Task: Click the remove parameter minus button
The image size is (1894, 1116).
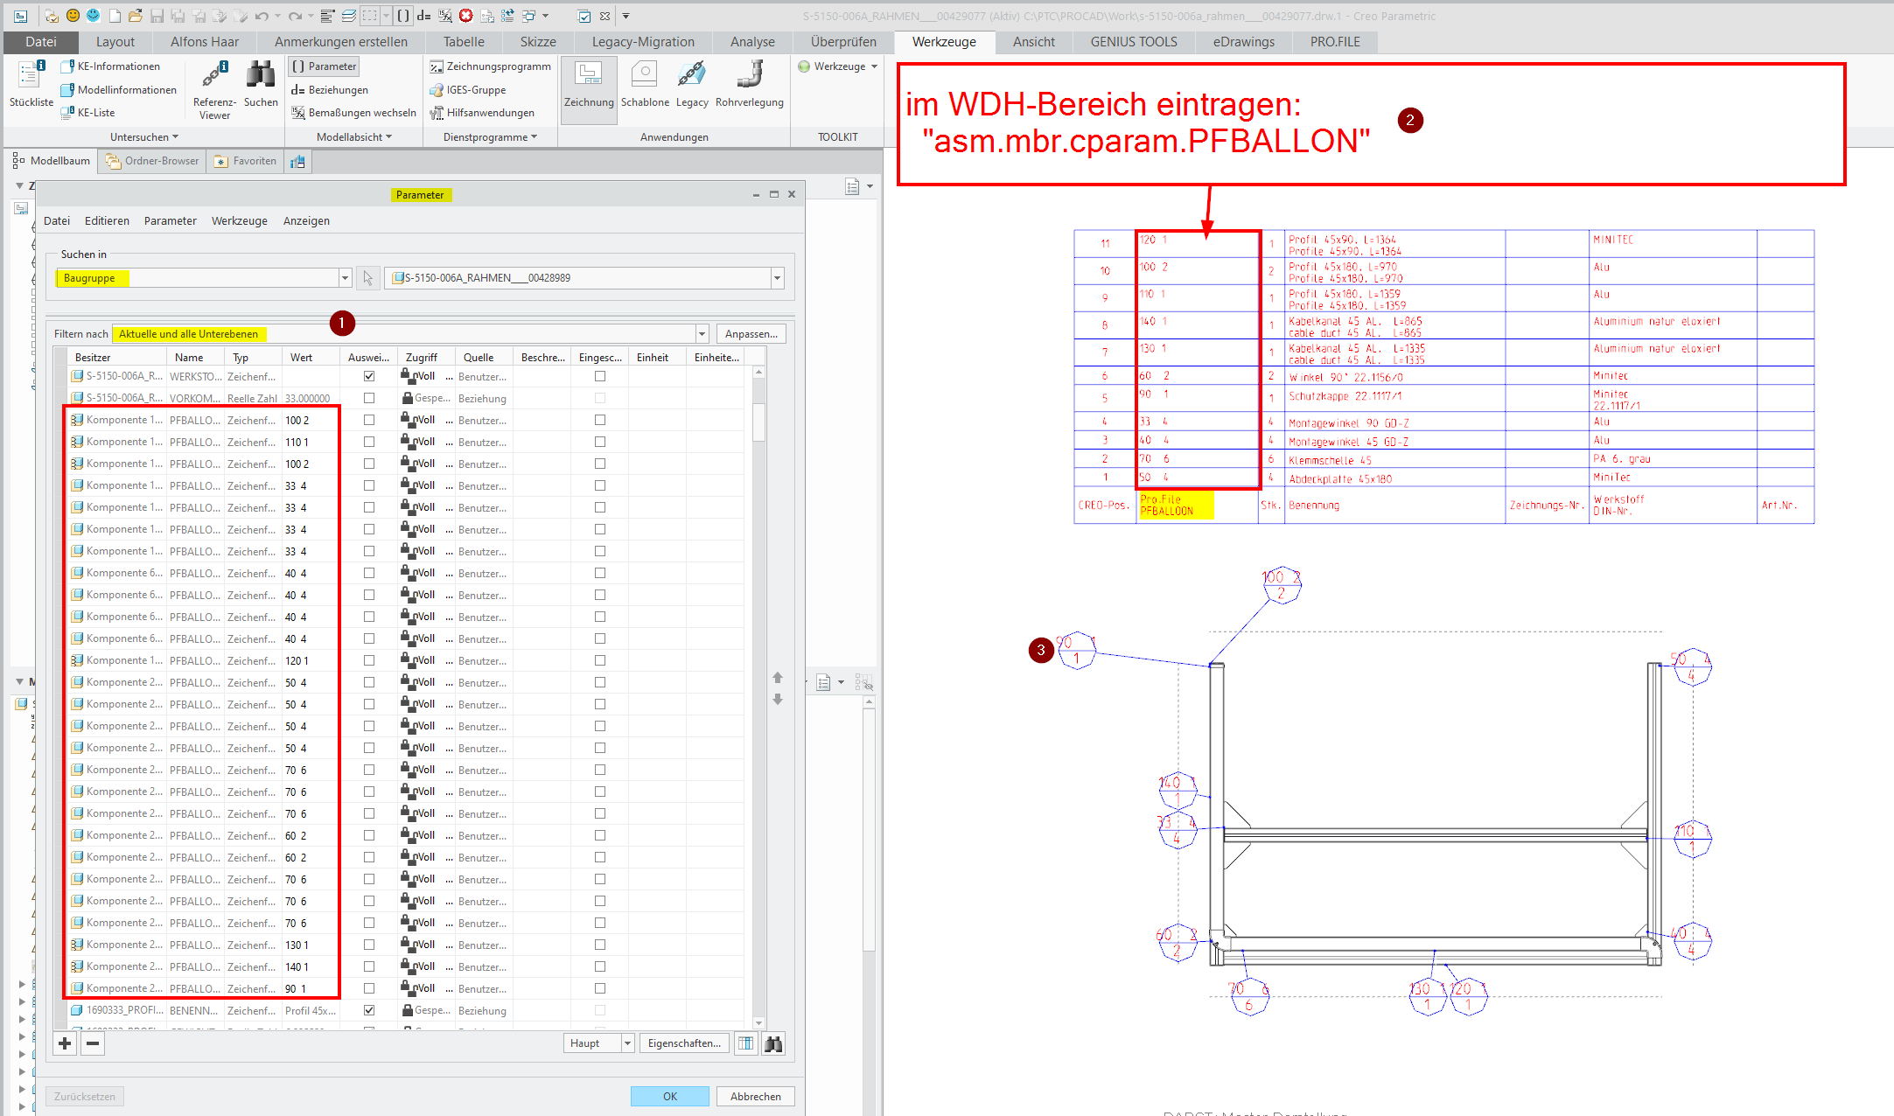Action: click(x=93, y=1043)
